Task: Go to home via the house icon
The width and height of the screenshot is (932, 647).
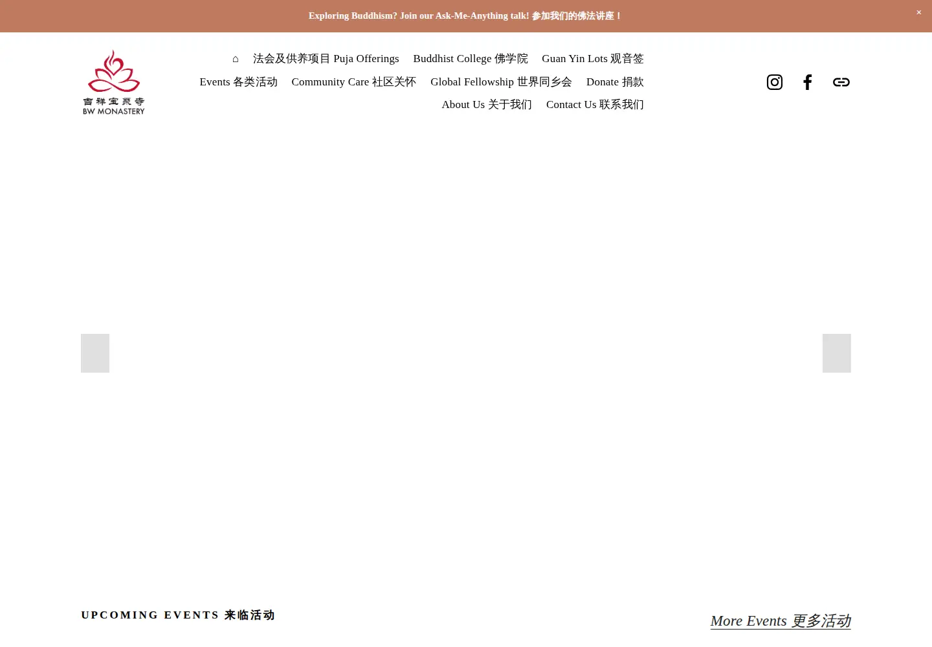Action: (236, 59)
